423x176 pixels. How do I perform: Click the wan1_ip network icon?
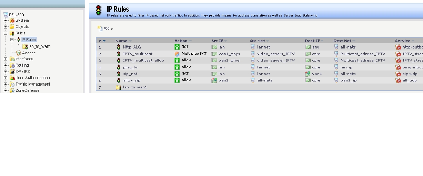tap(336, 80)
